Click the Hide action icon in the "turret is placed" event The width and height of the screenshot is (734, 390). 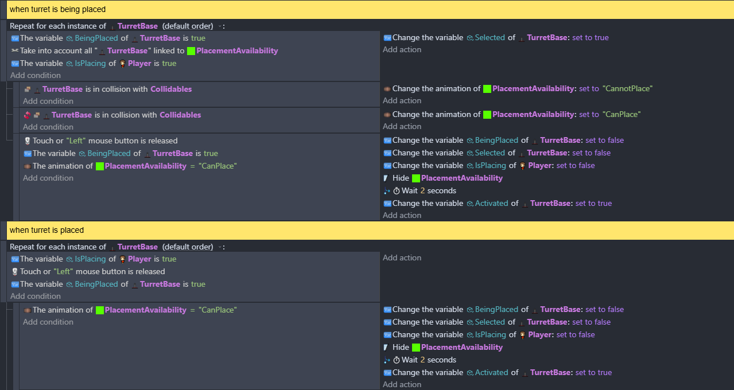(x=387, y=347)
